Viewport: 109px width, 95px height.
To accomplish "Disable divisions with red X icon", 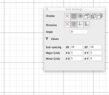I will [67, 24].
